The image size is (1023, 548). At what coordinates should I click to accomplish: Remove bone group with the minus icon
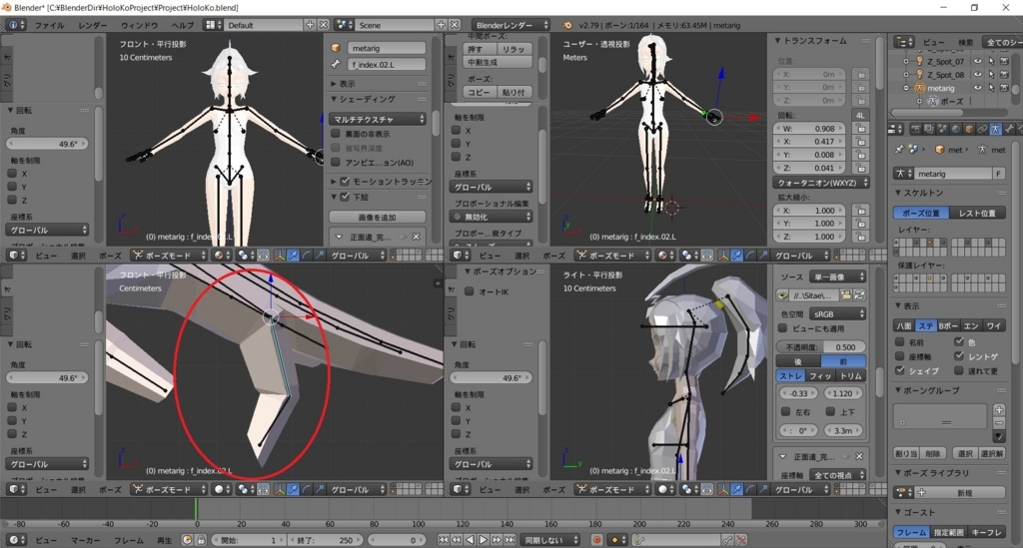coord(999,423)
